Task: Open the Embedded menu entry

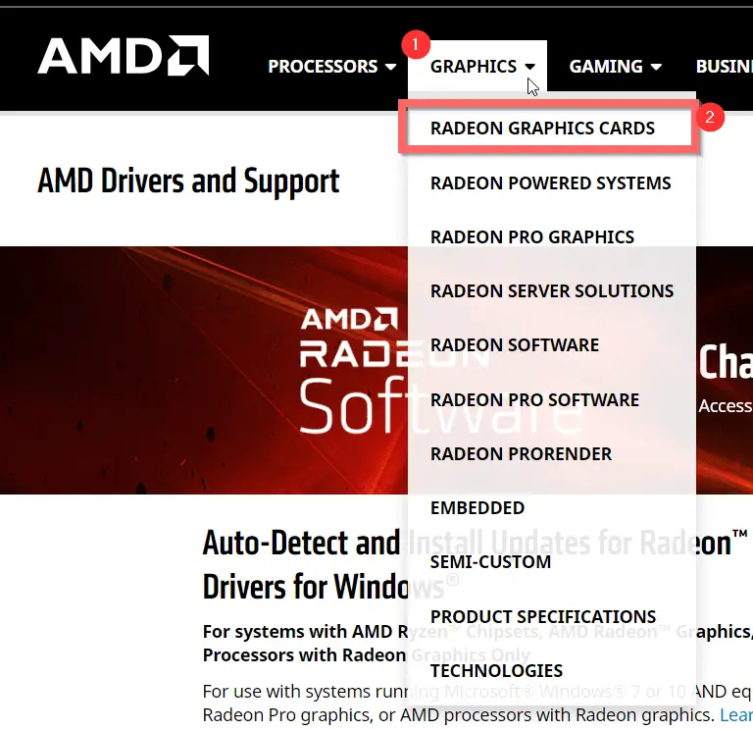Action: click(477, 507)
